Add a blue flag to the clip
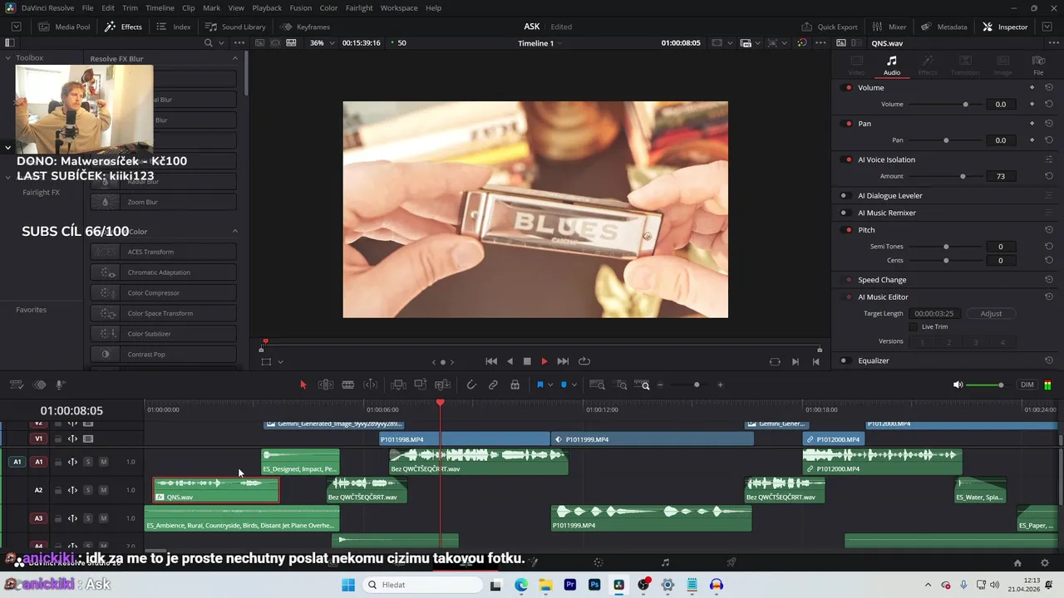The width and height of the screenshot is (1064, 598). click(539, 385)
